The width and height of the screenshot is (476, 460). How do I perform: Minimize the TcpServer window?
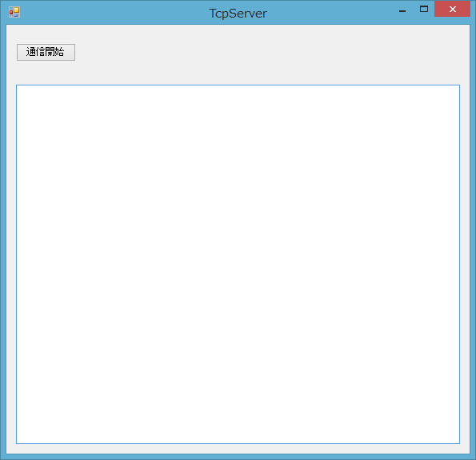pyautogui.click(x=402, y=10)
